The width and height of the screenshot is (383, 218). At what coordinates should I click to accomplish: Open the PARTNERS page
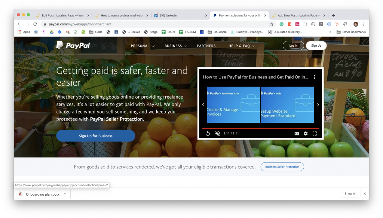[x=206, y=46]
